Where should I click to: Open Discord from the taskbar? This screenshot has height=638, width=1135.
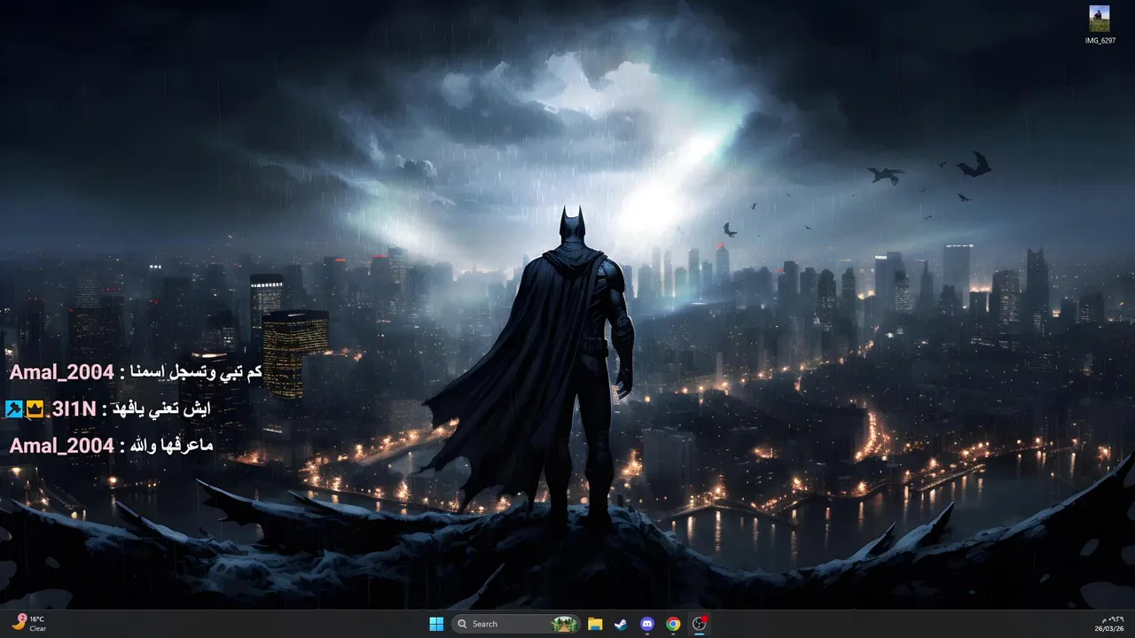coord(647,624)
